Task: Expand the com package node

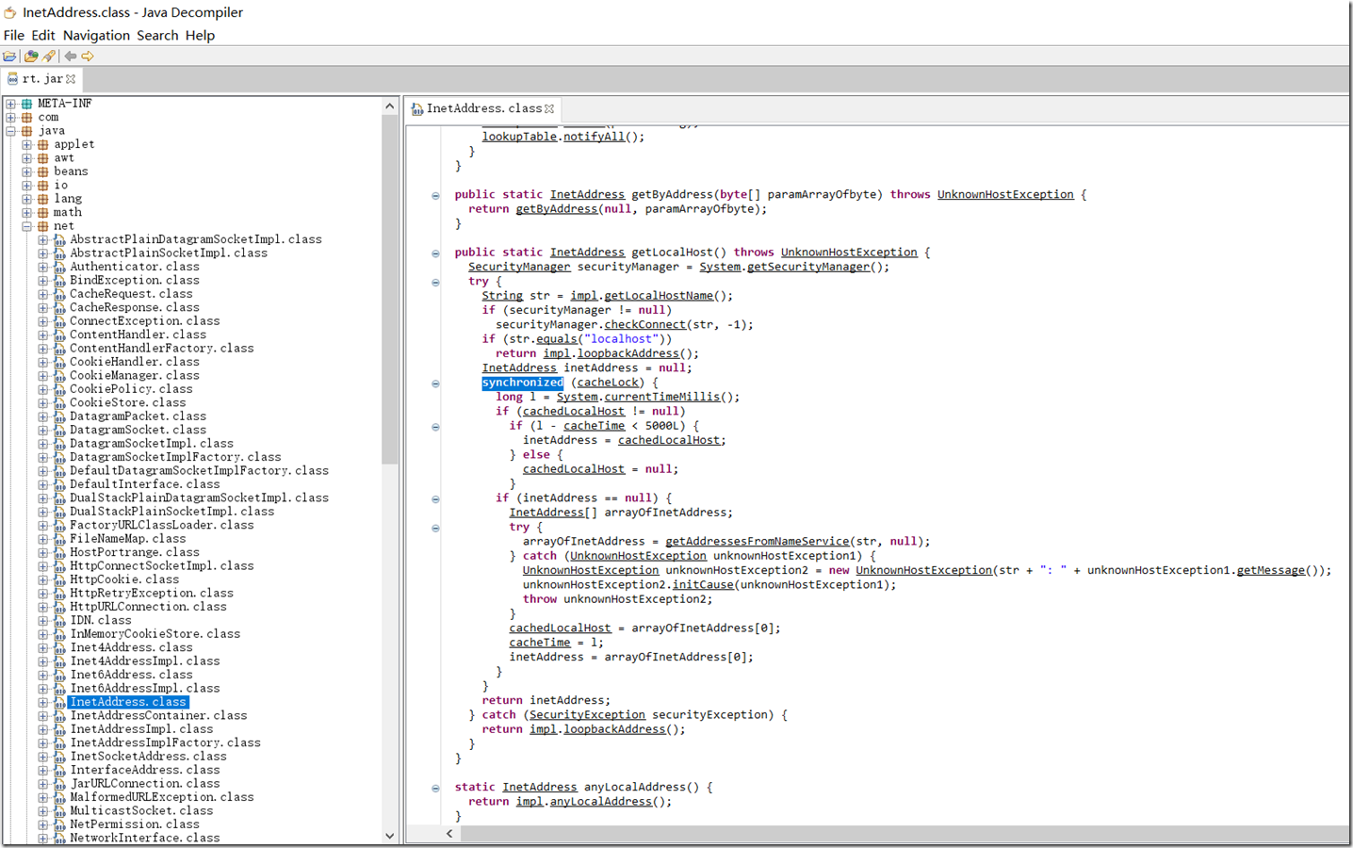Action: pyautogui.click(x=11, y=118)
